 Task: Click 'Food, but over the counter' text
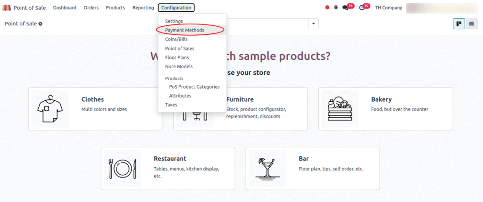(x=400, y=109)
